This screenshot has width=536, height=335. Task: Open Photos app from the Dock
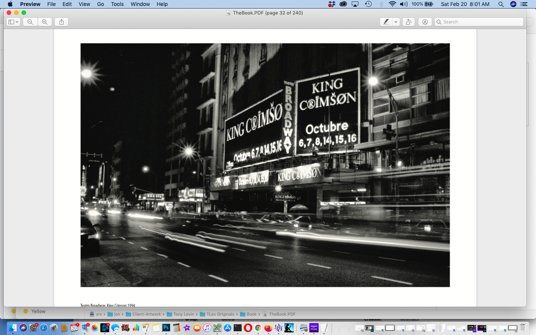[95, 328]
